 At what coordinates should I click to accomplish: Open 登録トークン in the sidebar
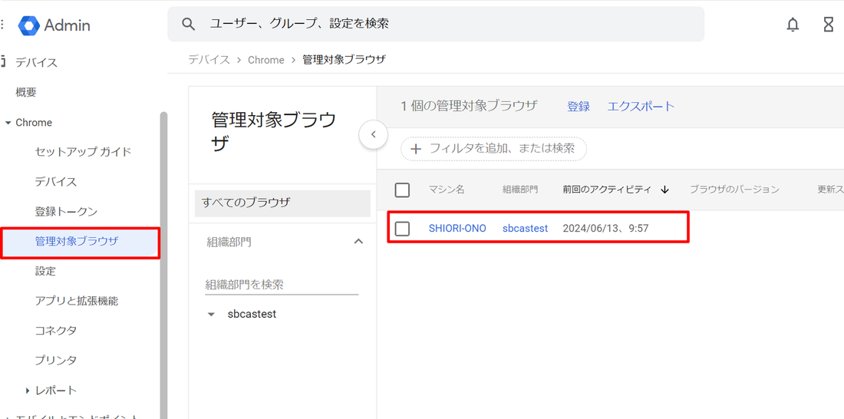pyautogui.click(x=66, y=212)
